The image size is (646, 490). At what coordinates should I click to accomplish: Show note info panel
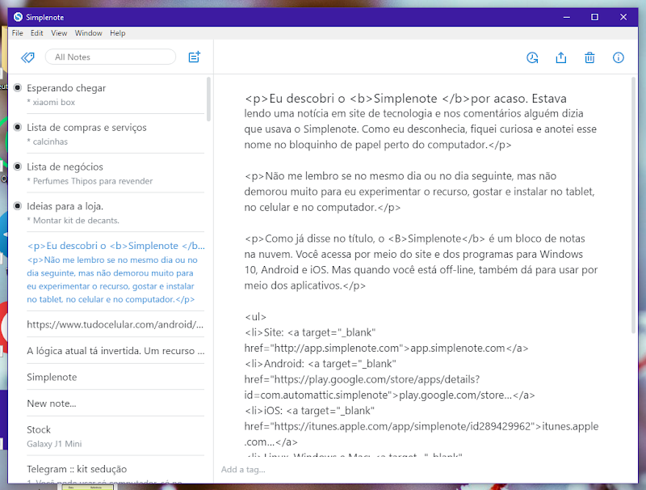click(x=618, y=57)
